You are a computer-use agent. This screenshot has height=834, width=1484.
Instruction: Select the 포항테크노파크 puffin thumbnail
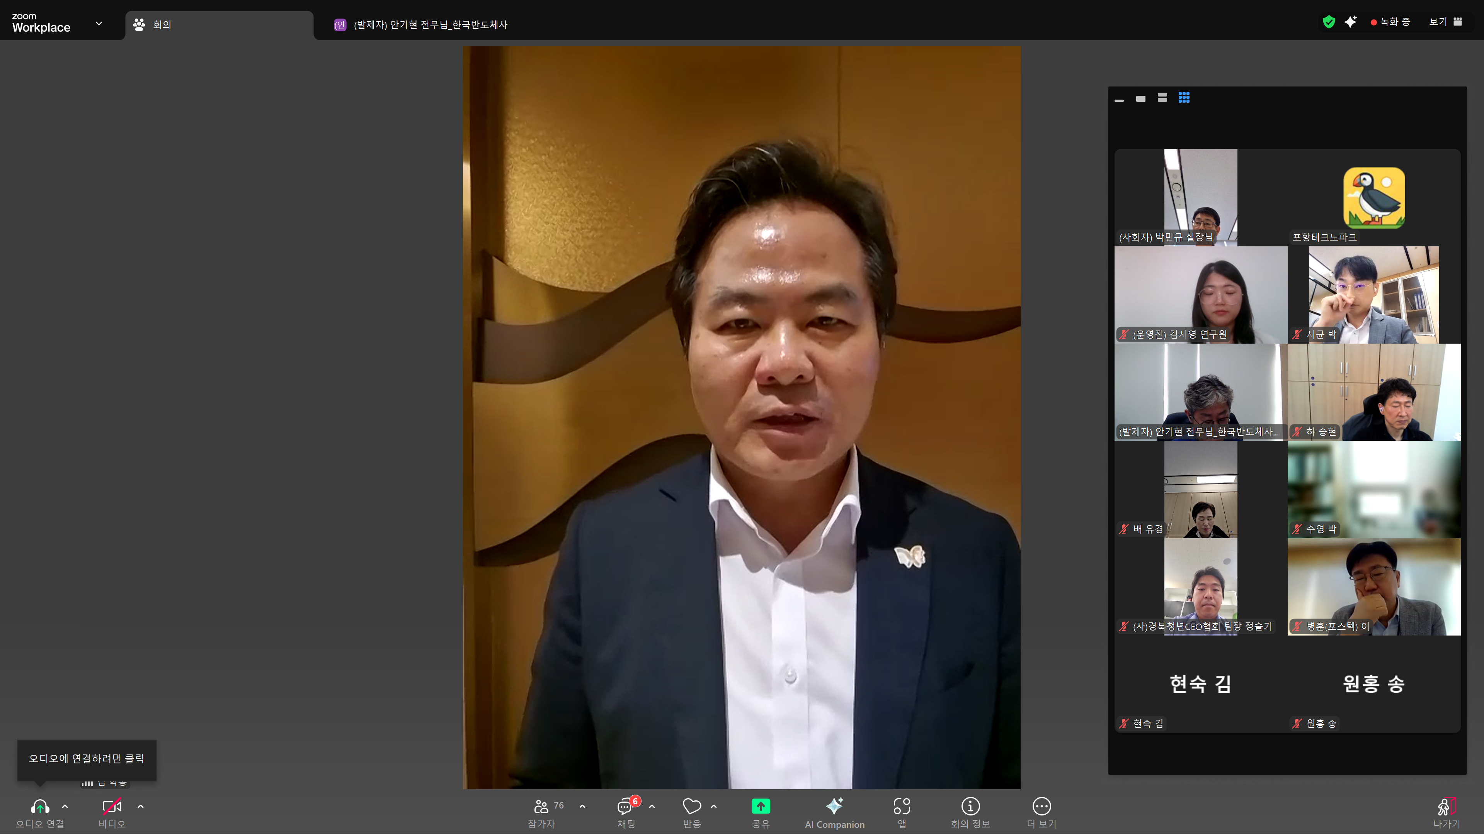pyautogui.click(x=1374, y=197)
